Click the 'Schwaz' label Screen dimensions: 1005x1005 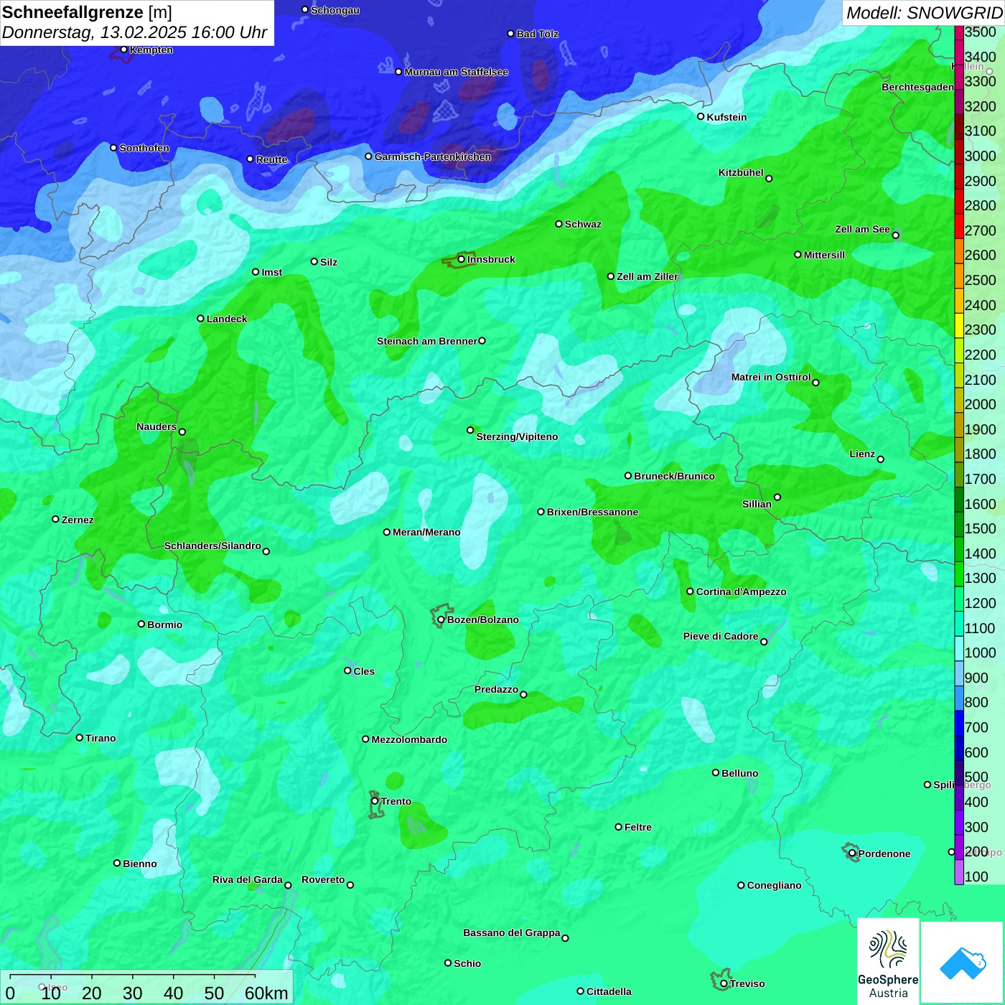(x=583, y=224)
